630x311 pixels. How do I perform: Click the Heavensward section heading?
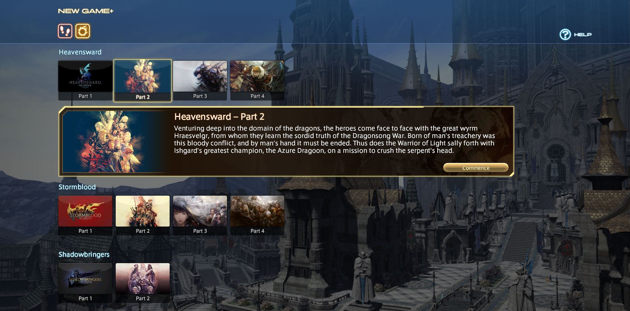tap(80, 52)
